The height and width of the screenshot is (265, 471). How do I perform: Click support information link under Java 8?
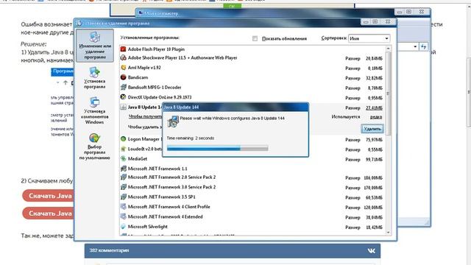click(146, 116)
